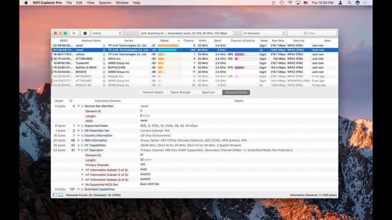Image resolution: width=392 pixels, height=220 pixels.
Task: Select the Spectrum tab
Action: coord(208,92)
